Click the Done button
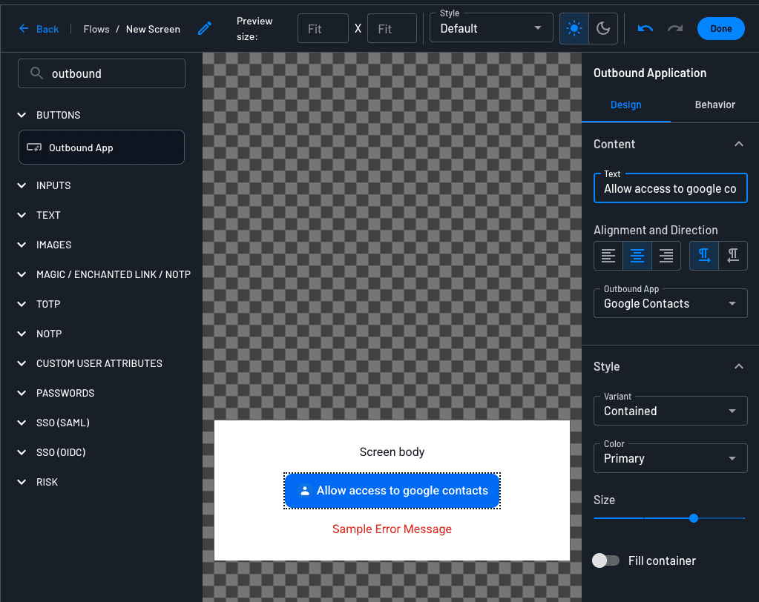Viewport: 759px width, 602px height. tap(720, 28)
